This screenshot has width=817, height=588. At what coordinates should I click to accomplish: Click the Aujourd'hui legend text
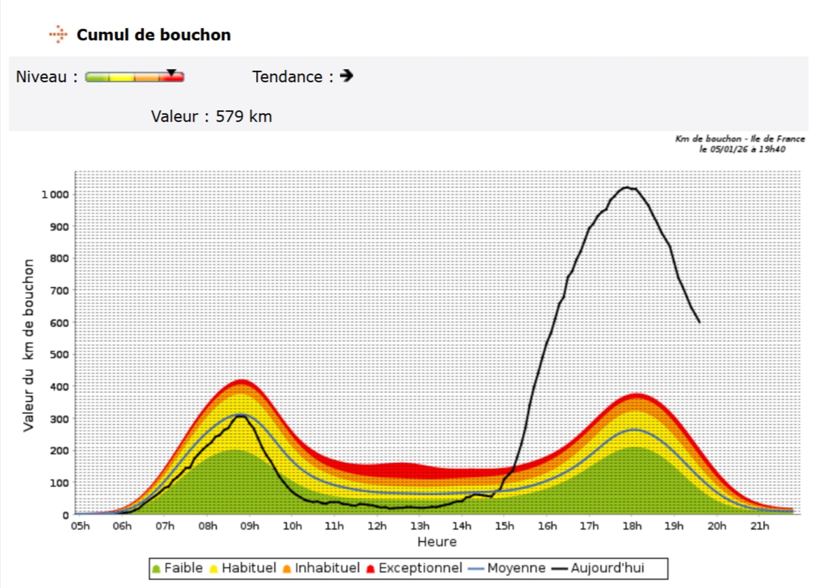click(x=607, y=568)
